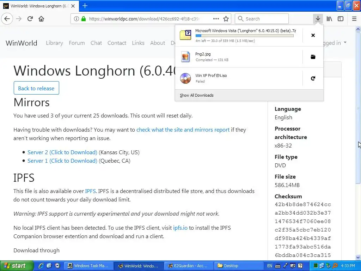Focus the browser Search box
The height and width of the screenshot is (271, 361).
262,19
